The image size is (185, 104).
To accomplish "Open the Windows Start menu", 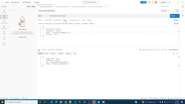I will click(2, 102).
